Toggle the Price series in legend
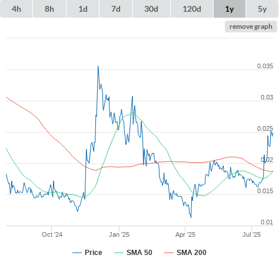 87,253
